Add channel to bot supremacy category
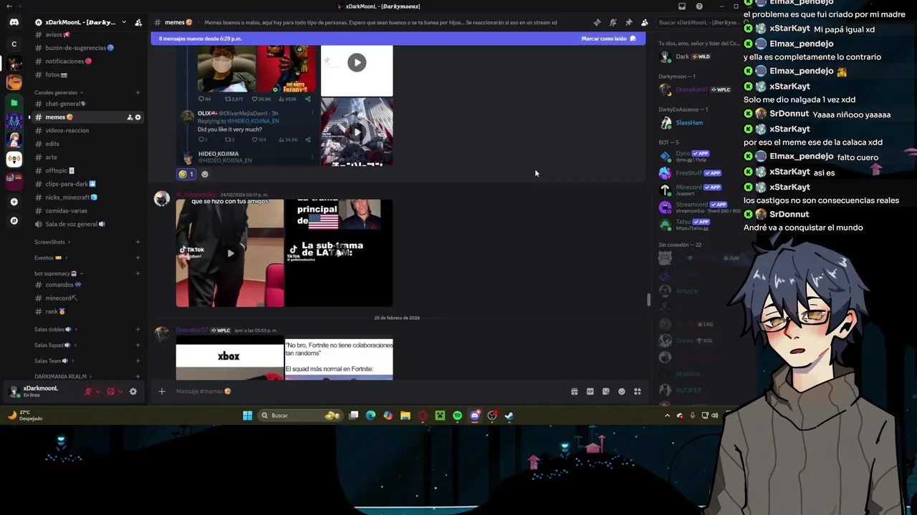This screenshot has height=515, width=917. (x=138, y=273)
